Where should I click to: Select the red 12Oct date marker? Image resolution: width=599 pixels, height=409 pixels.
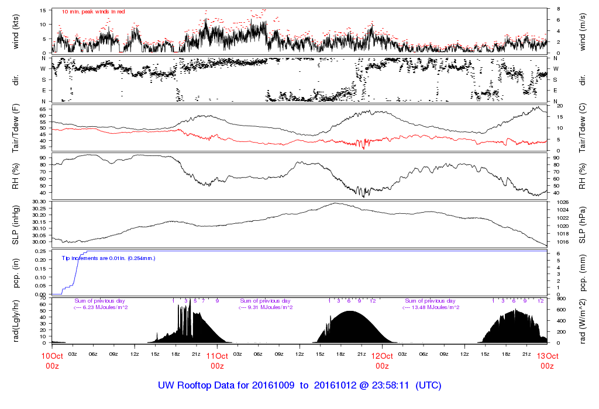point(382,356)
